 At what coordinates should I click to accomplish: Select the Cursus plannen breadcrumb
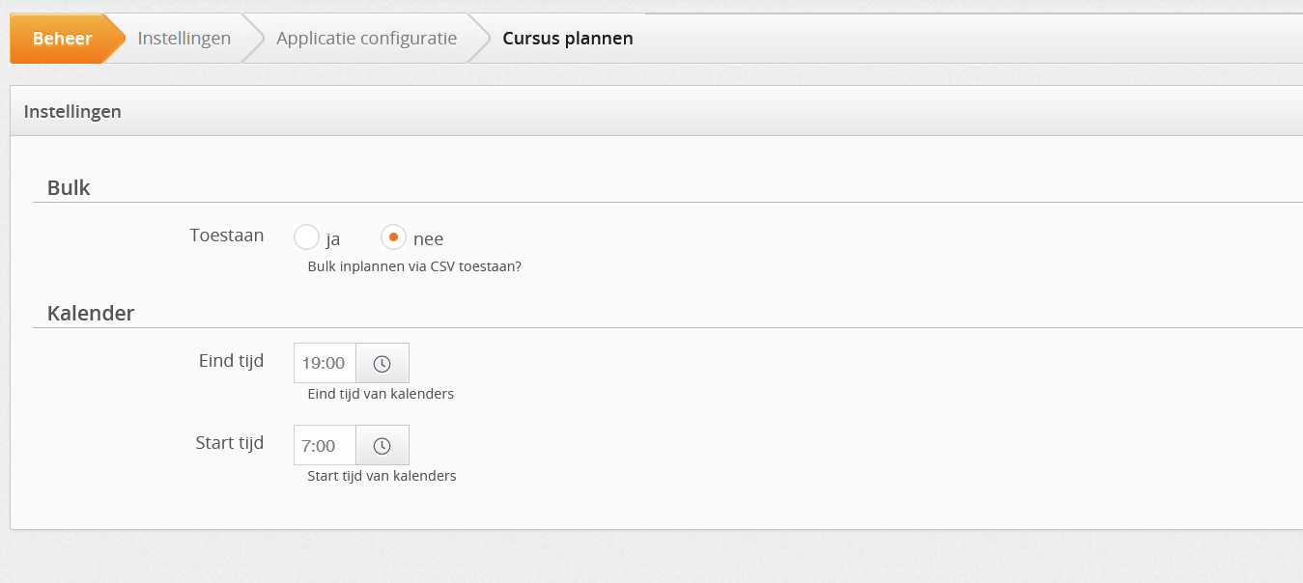[x=568, y=39]
